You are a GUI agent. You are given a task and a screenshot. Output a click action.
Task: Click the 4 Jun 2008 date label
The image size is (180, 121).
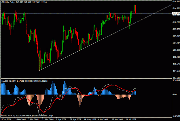coord(103,119)
